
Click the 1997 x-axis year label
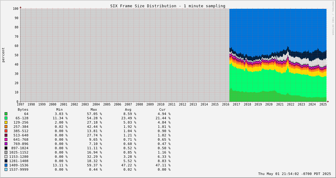pos(20,104)
